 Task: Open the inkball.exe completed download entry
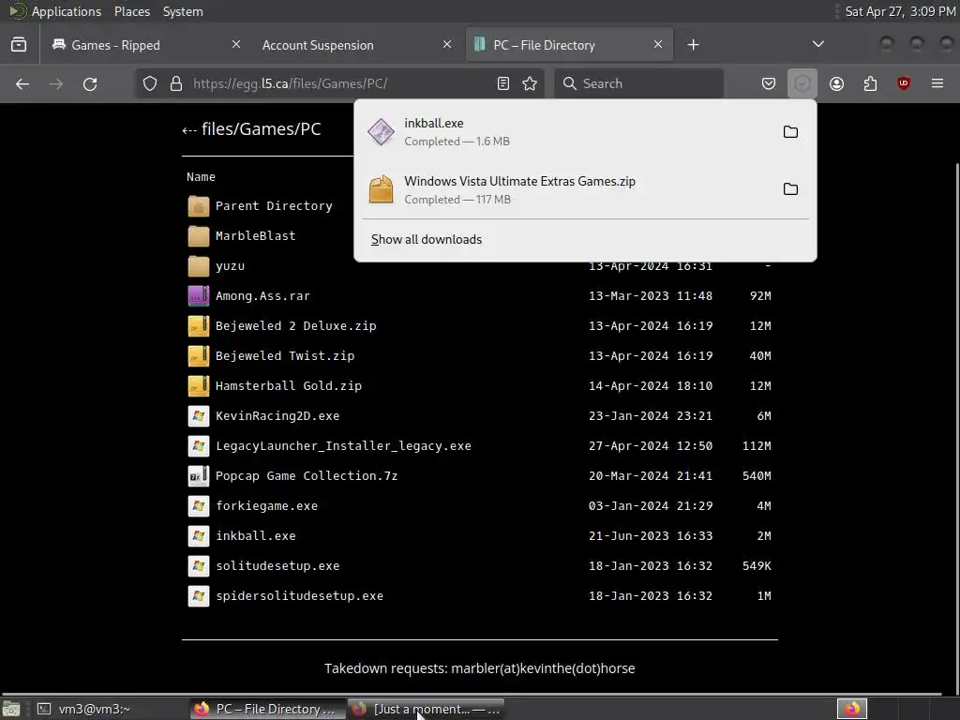pyautogui.click(x=566, y=131)
